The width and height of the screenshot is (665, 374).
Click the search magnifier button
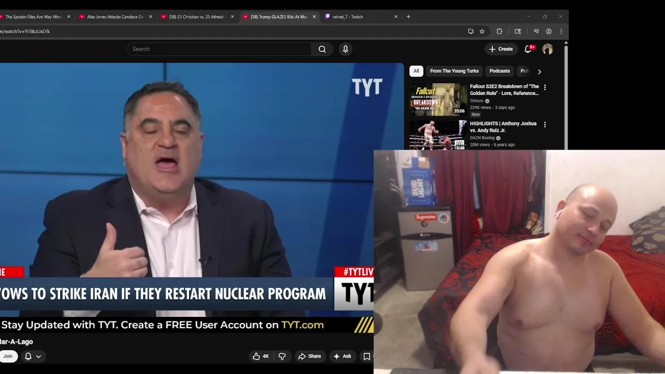click(x=322, y=49)
